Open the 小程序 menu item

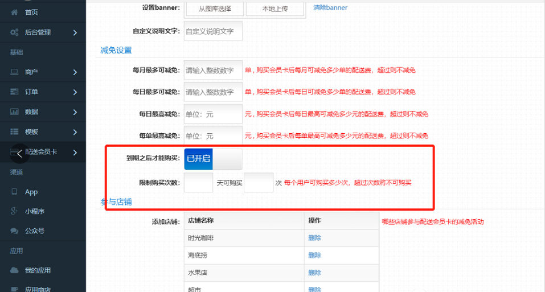click(34, 212)
